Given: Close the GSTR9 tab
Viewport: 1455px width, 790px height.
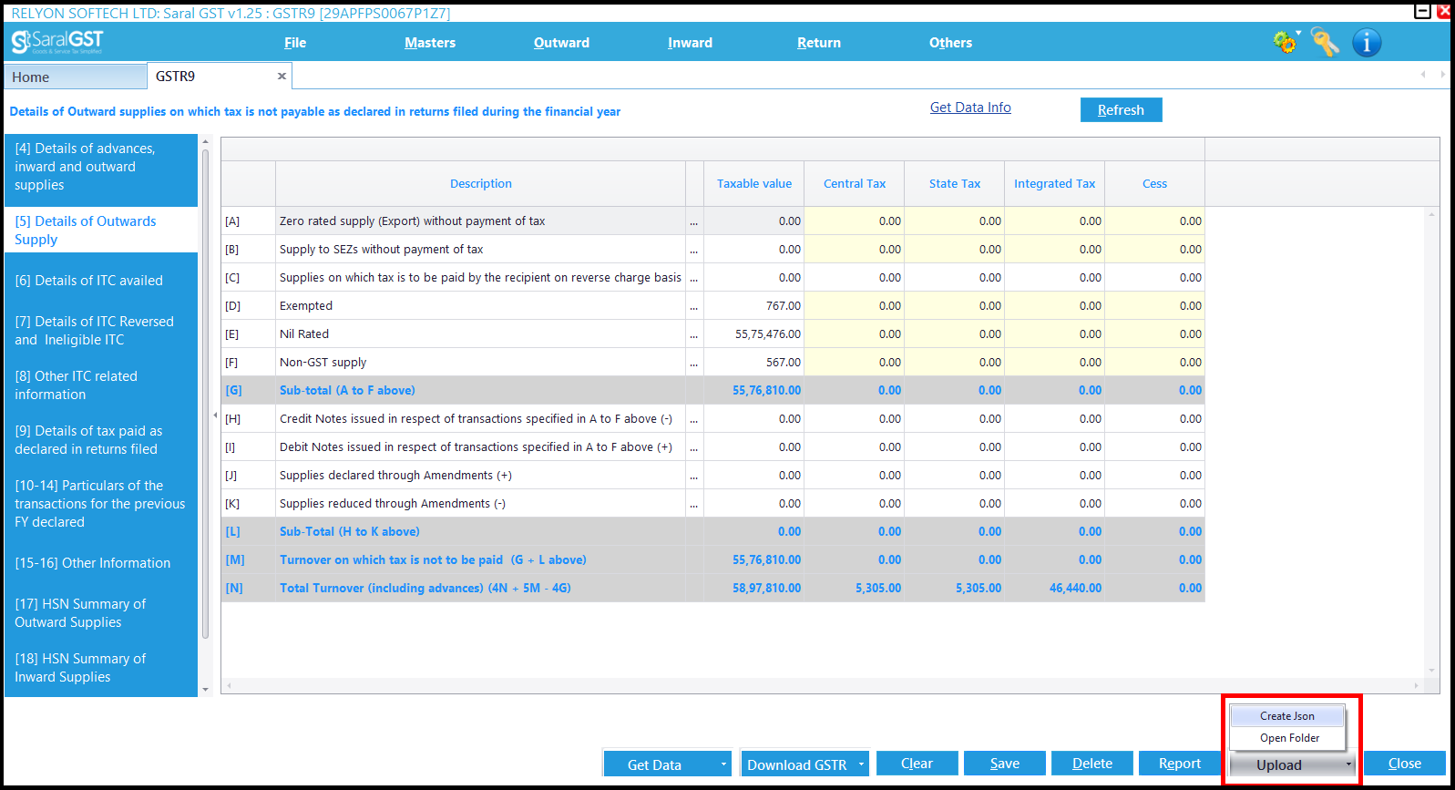Looking at the screenshot, I should point(282,77).
